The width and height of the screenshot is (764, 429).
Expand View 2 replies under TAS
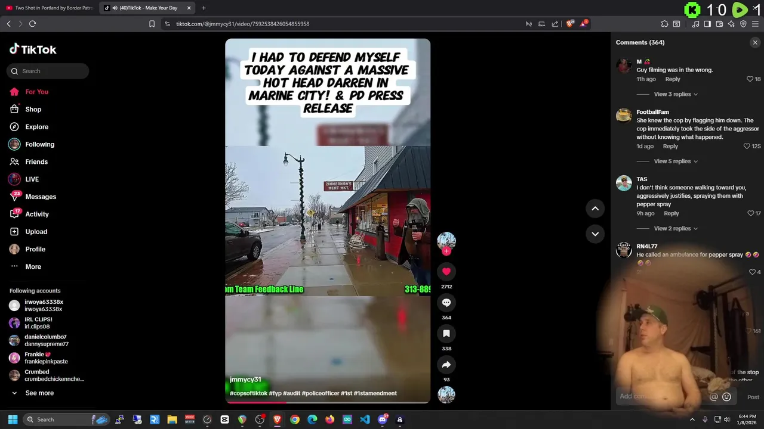click(x=676, y=228)
